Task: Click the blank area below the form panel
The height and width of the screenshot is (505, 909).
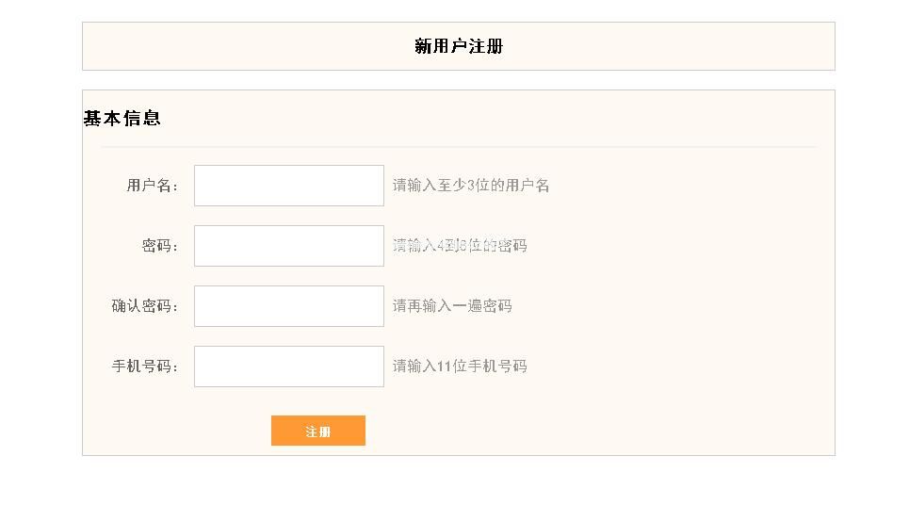Action: point(459,481)
